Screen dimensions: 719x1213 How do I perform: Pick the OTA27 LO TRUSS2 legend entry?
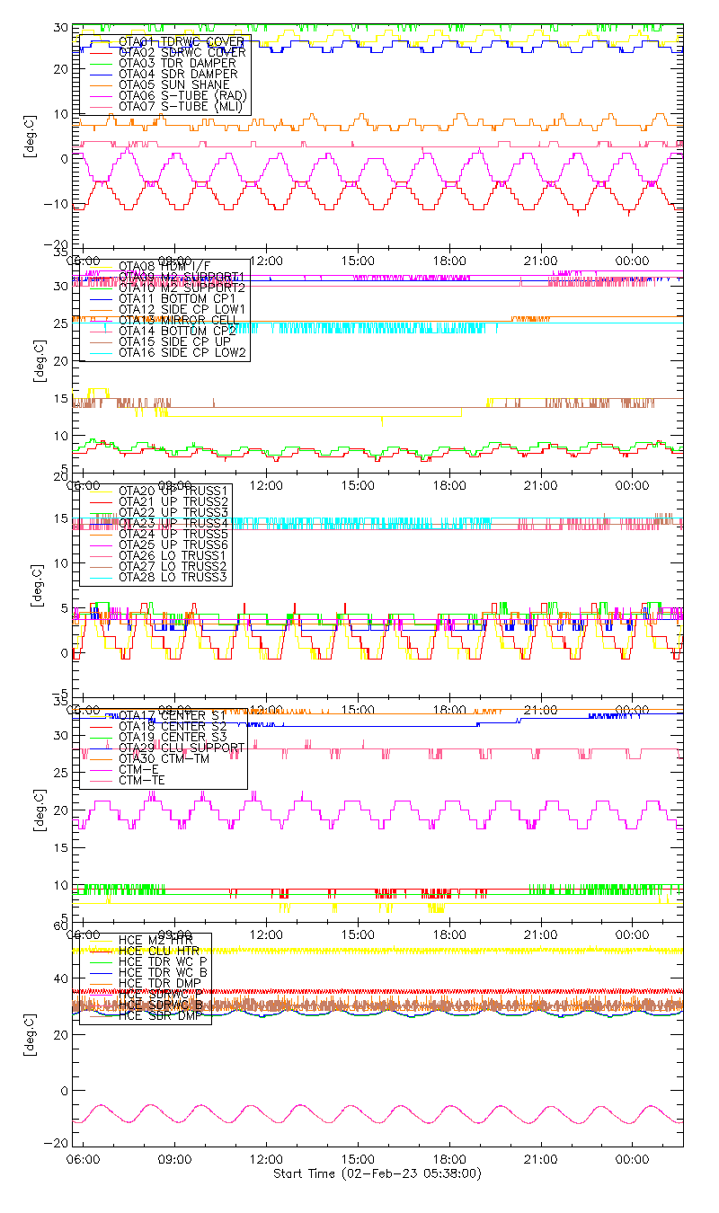pos(173,565)
